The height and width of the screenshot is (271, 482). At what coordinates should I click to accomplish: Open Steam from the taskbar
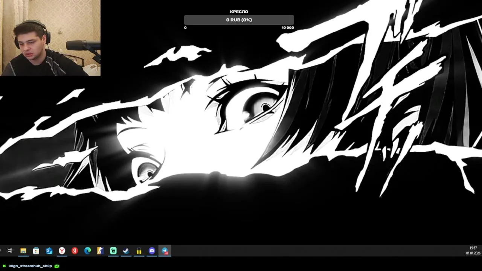click(126, 251)
